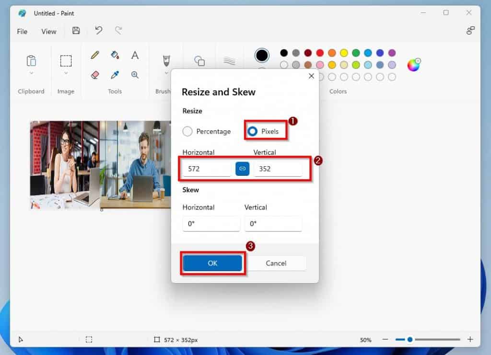
Task: Select the Brushes tool icon
Action: tap(166, 61)
